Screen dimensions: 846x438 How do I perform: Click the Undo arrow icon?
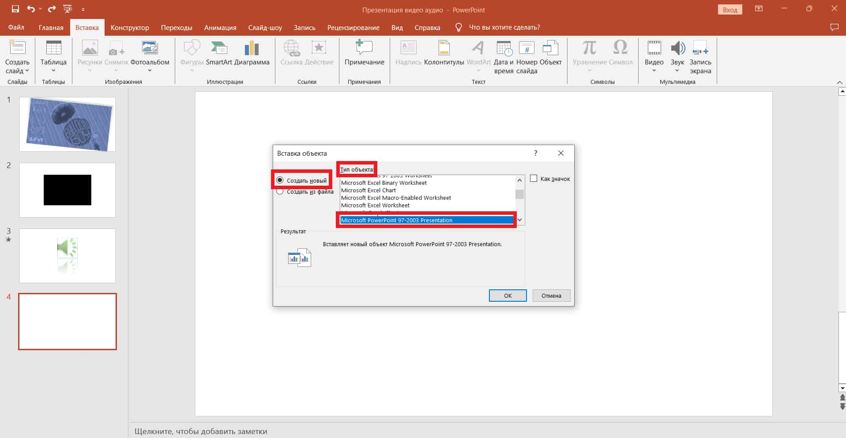[x=30, y=9]
